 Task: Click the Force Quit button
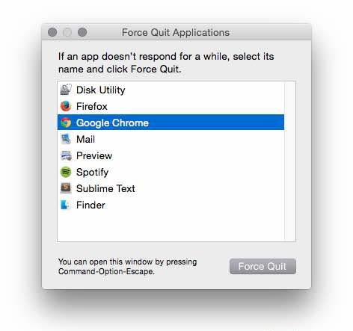[263, 266]
